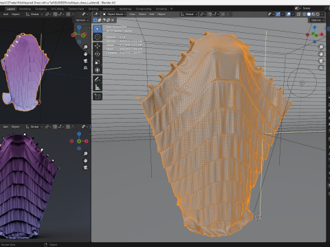Screen dimensions: 330x247
Task: Switch perspective/orthographic in main viewport
Action: pos(321,68)
